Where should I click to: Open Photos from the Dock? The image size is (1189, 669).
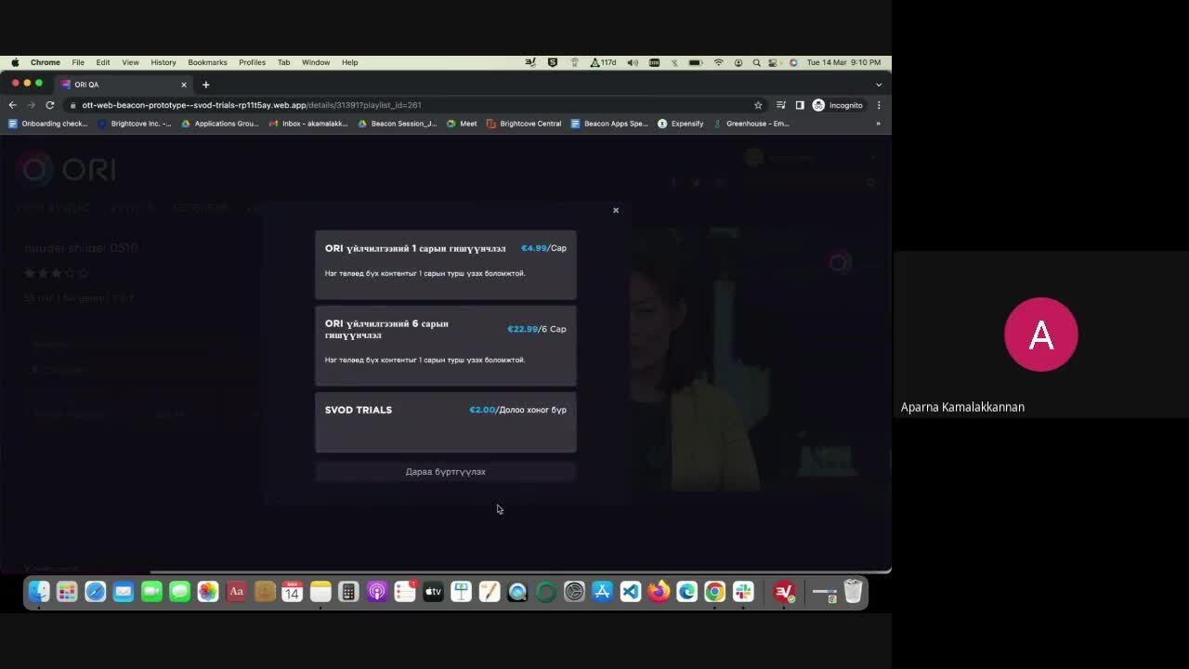pos(208,592)
